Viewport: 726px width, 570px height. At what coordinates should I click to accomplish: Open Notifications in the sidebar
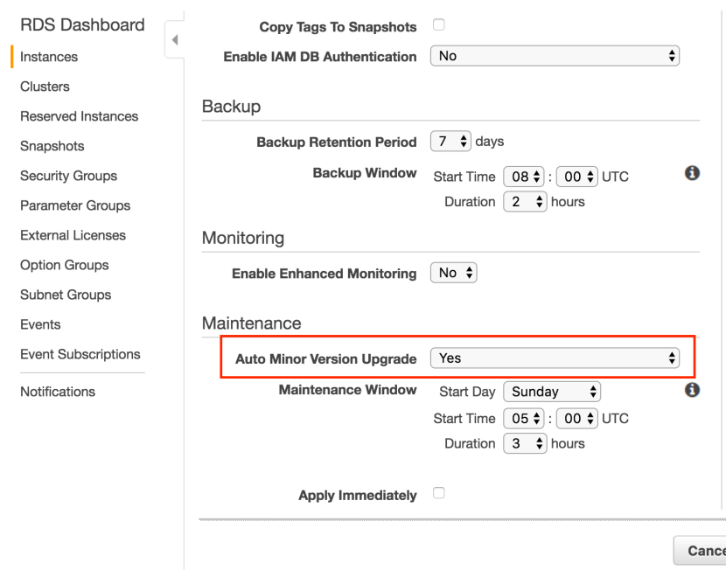[58, 391]
